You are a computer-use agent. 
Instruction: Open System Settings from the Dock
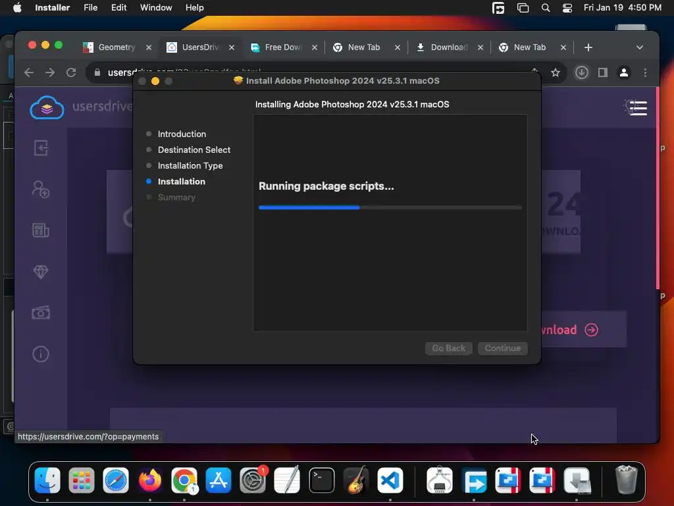click(253, 480)
